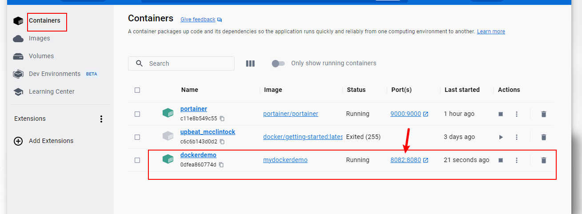Click the Add Extensions plus icon

(18, 141)
